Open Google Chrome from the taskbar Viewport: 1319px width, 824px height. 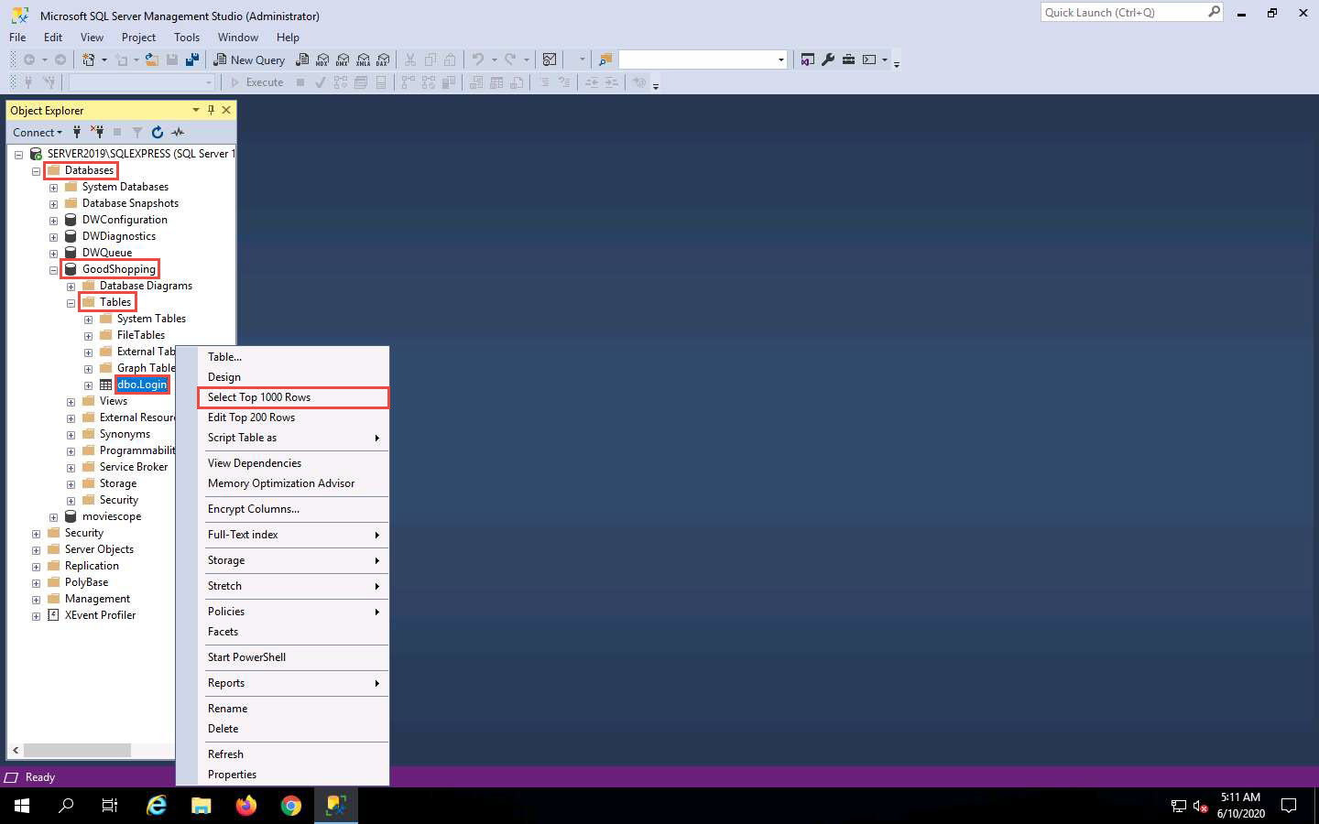(x=291, y=806)
